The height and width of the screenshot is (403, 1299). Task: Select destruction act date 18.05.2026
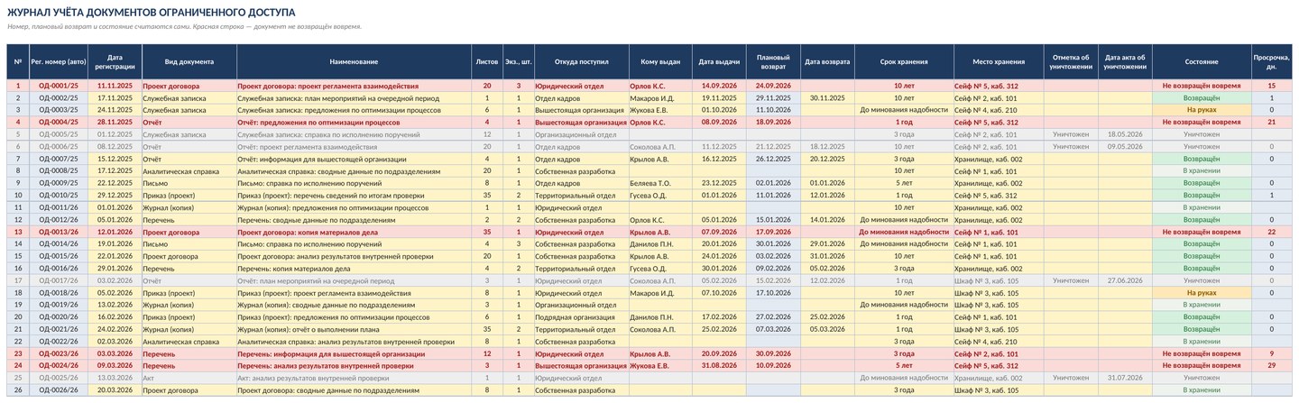click(1125, 134)
